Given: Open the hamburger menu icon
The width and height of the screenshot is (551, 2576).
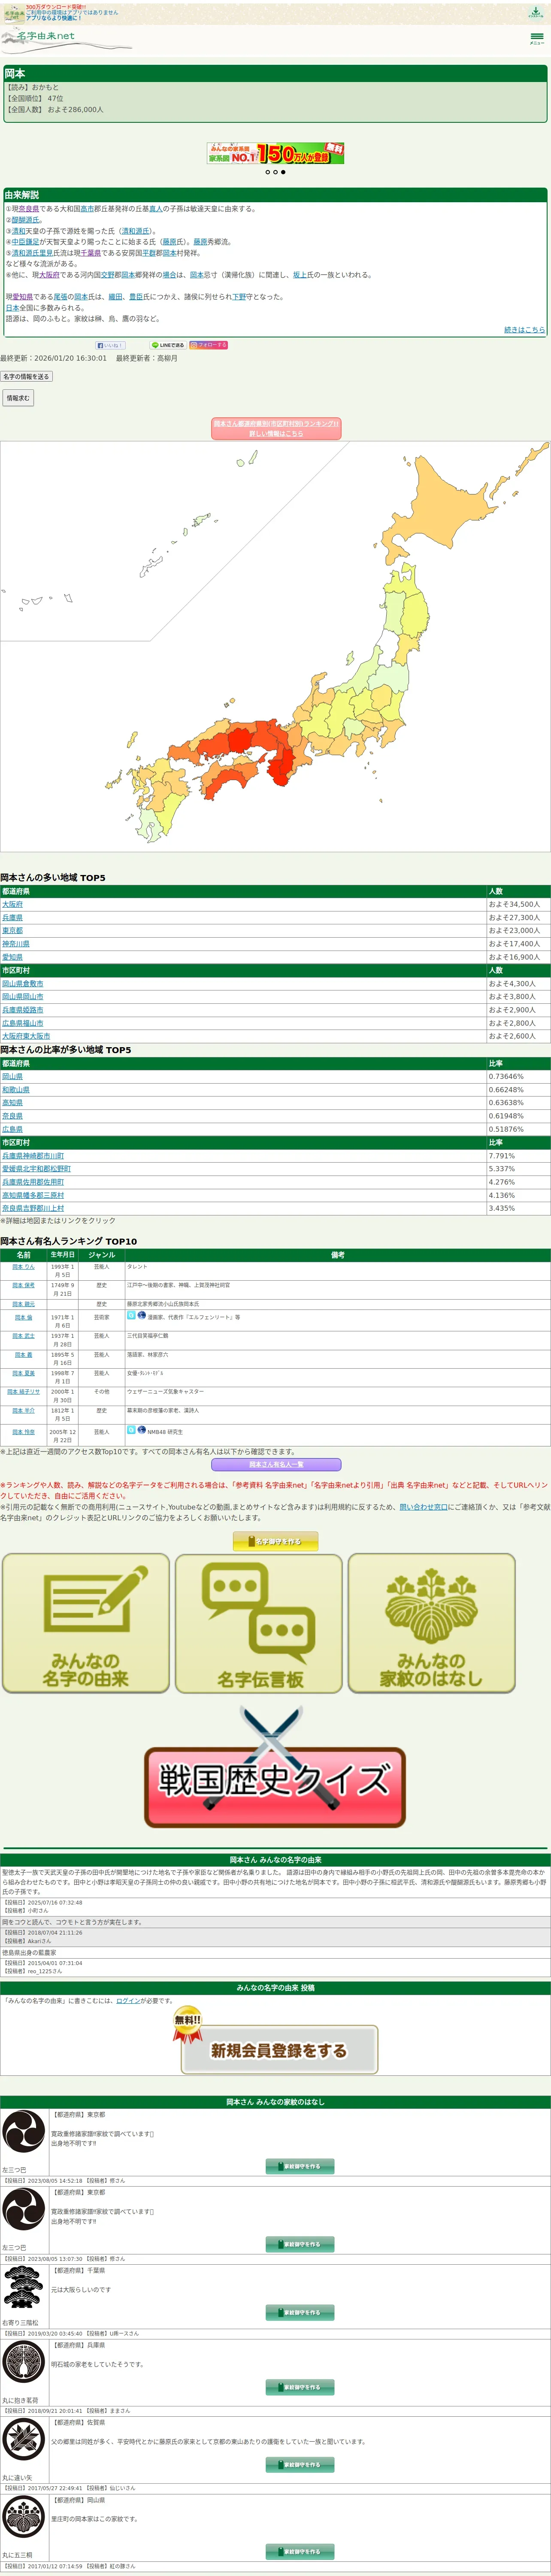Looking at the screenshot, I should 537,38.
